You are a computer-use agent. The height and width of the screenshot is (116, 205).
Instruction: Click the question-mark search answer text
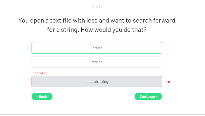(x=97, y=62)
